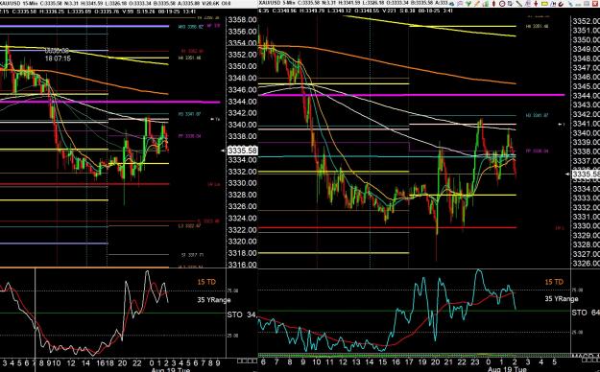600x372 pixels.
Task: Click the Aug 19 Tue date on left chart axis
Action: (x=170, y=370)
